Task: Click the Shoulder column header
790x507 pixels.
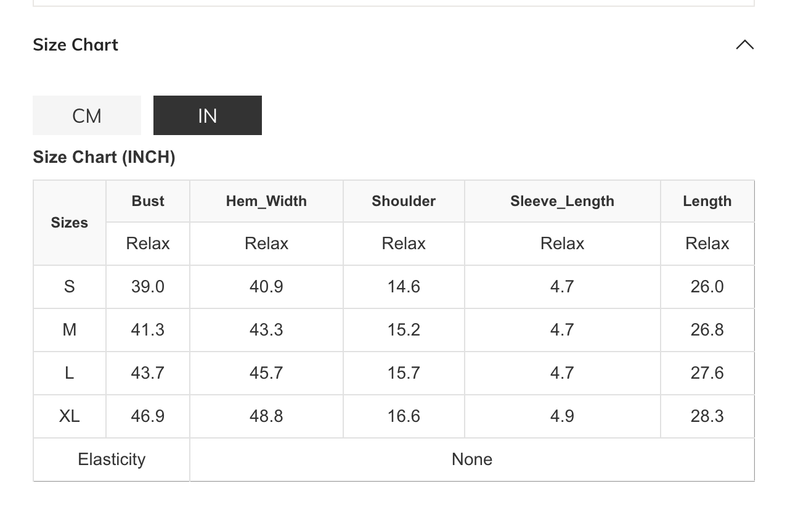Action: tap(404, 201)
